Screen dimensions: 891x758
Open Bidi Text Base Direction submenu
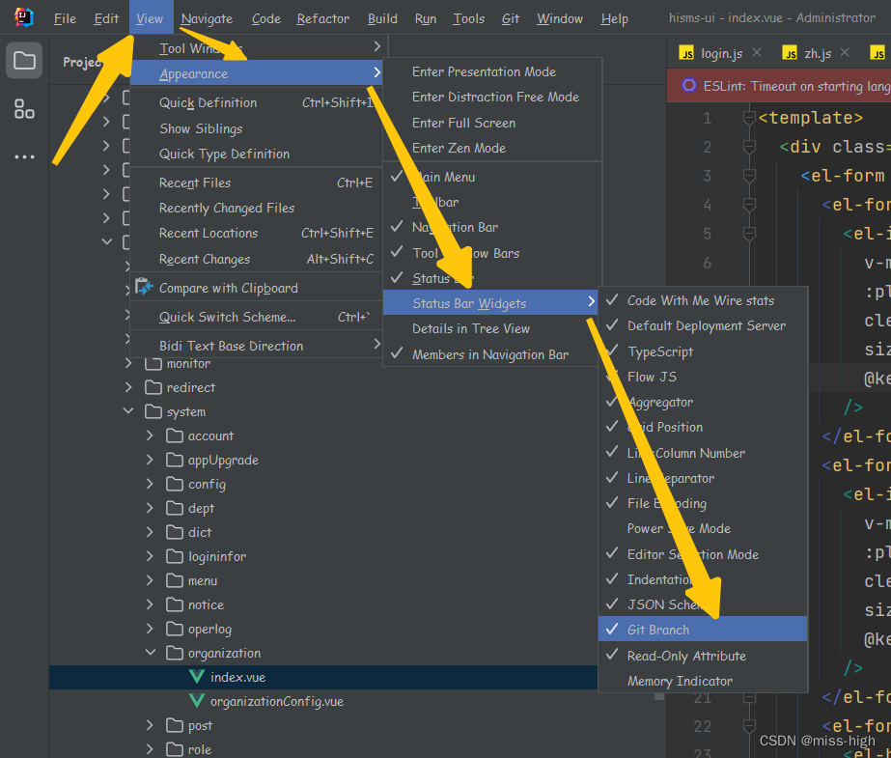click(256, 346)
